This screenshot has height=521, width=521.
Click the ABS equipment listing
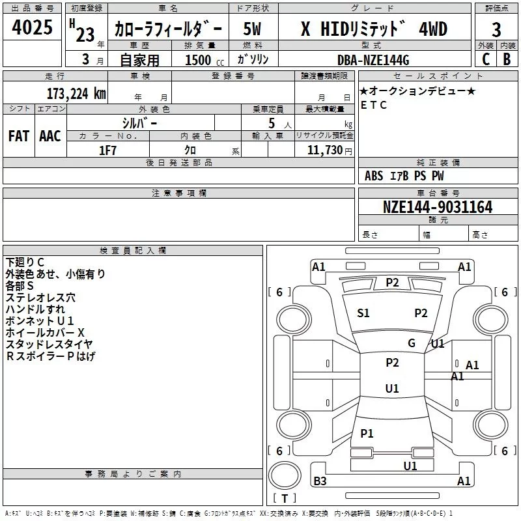[x=374, y=176]
